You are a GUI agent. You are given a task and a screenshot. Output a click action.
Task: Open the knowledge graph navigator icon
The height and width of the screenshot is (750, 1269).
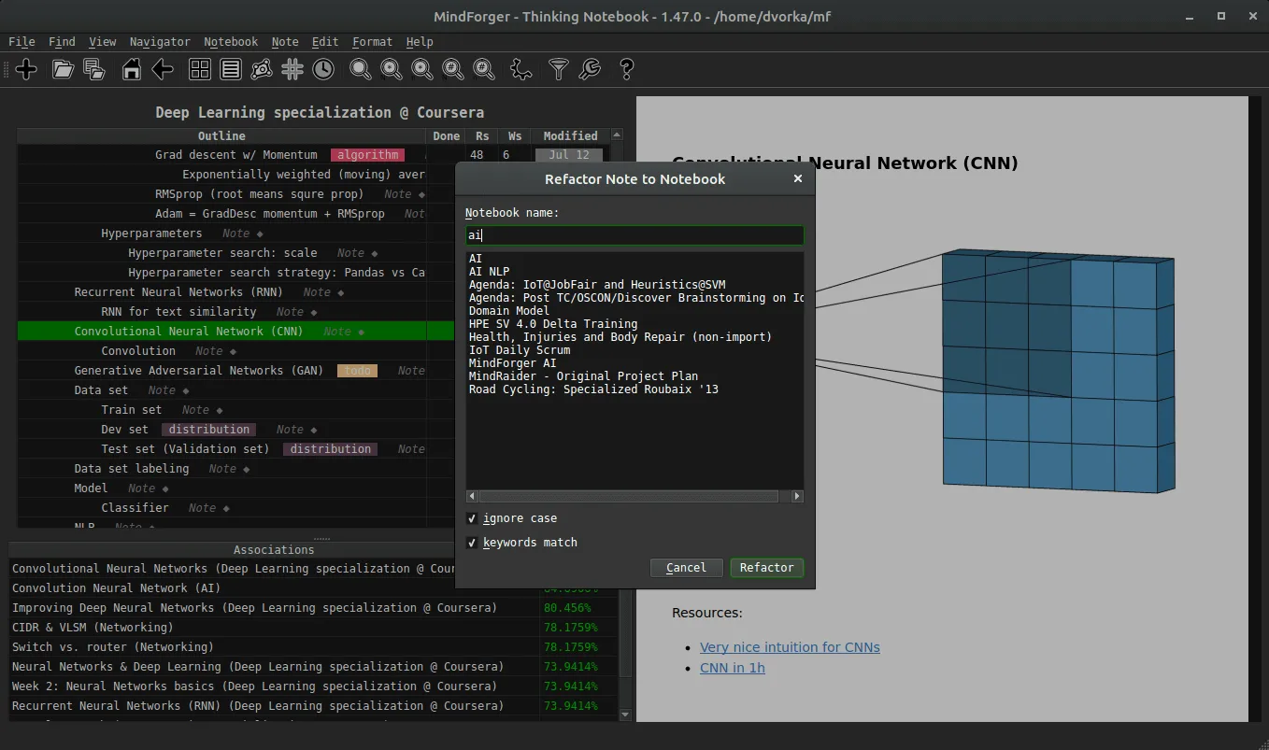pyautogui.click(x=262, y=69)
